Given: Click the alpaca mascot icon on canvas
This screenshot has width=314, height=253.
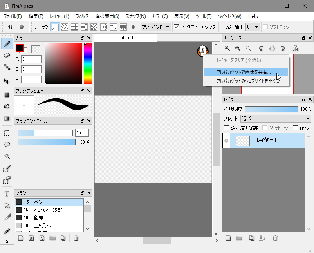Looking at the screenshot, I should [202, 51].
